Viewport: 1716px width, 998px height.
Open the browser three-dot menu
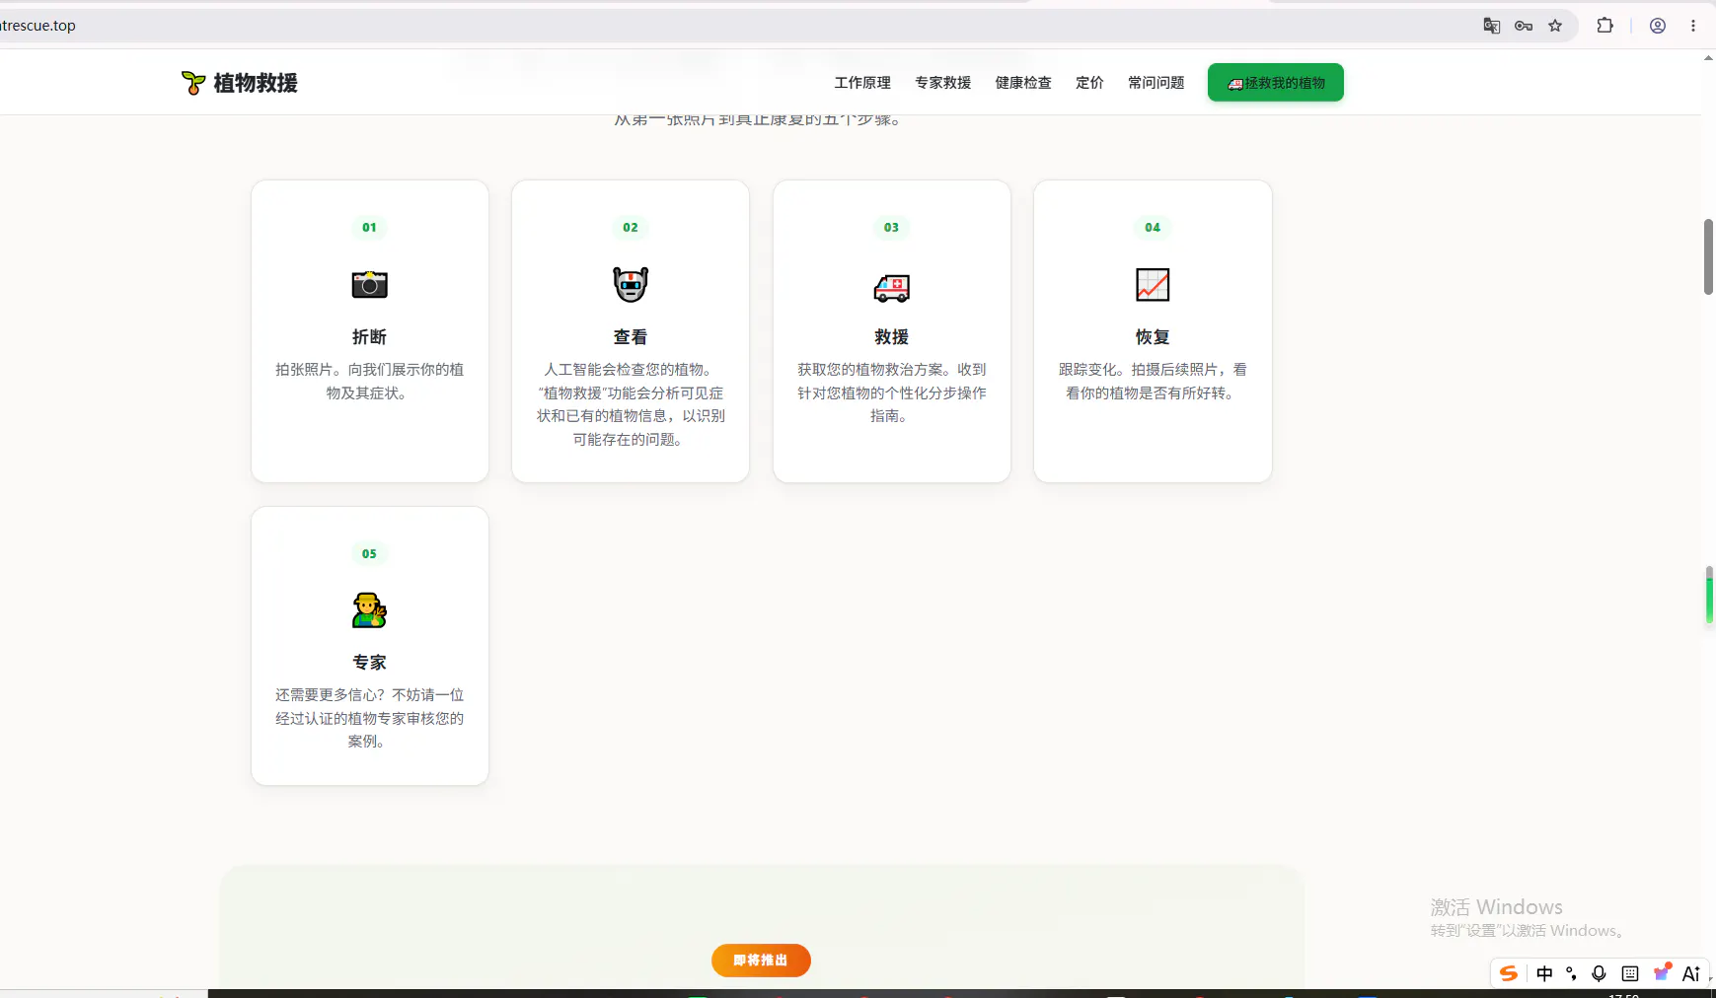point(1693,26)
